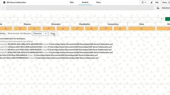This screenshot has height=95, width=170.
Task: Click the log line ending in fd91a40bdc3c
Action: pos(49,55)
